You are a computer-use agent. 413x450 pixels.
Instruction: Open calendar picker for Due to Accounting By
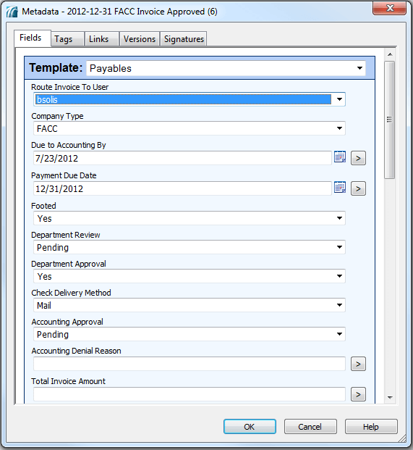pyautogui.click(x=340, y=157)
